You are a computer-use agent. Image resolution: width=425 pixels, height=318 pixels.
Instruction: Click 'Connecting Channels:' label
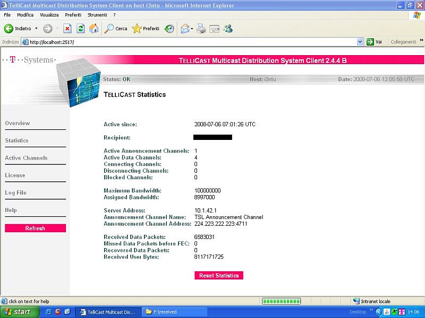[x=132, y=164]
